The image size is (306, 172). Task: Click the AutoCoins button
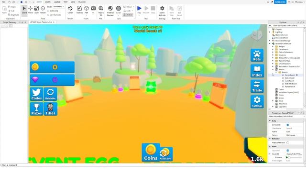click(165, 154)
